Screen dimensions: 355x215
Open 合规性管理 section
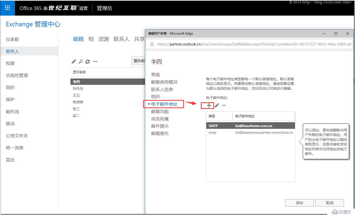pos(17,75)
